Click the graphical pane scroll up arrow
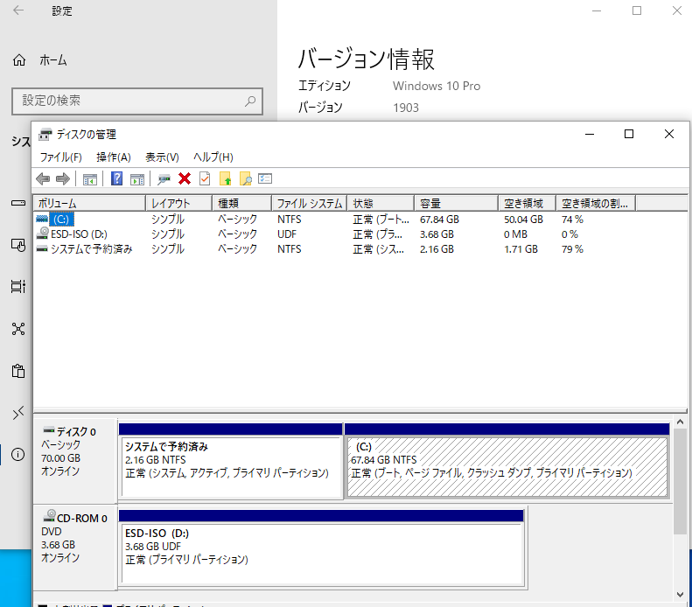The image size is (692, 607). click(680, 422)
